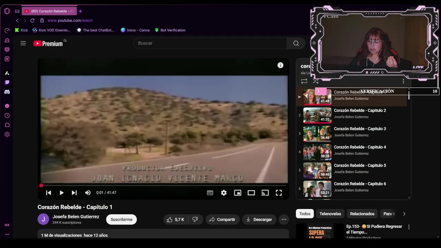The image size is (441, 248).
Task: Open the Aria AI sidebar icon
Action: 7,73
